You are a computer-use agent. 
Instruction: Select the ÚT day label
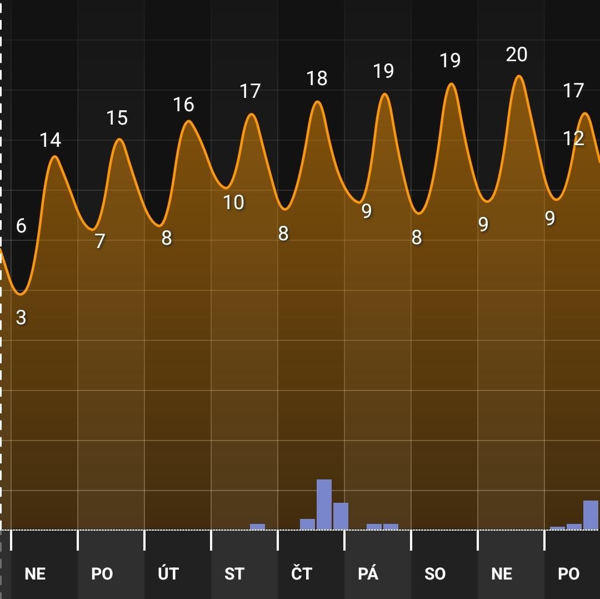coord(168,573)
